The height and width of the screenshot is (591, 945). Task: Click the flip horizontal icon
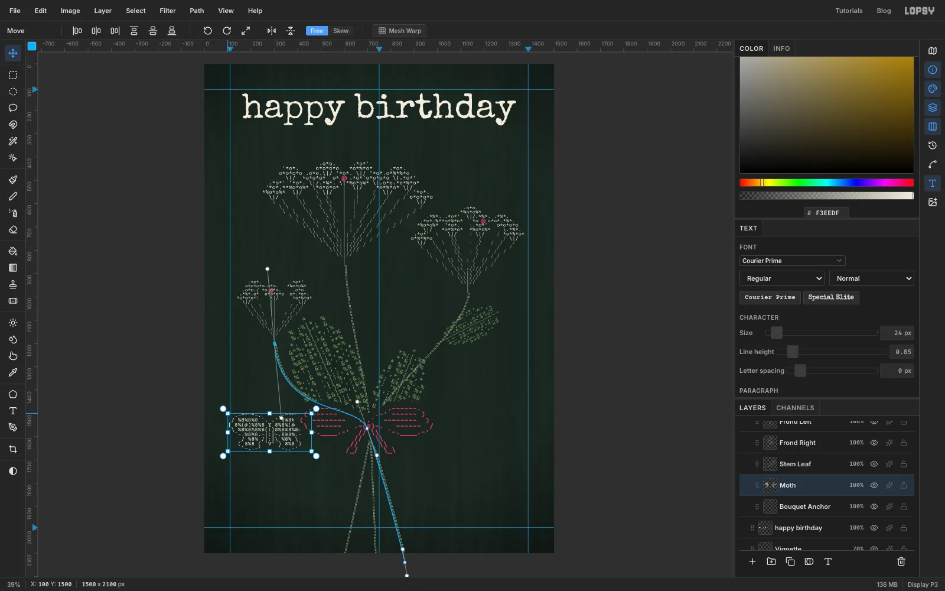tap(272, 31)
